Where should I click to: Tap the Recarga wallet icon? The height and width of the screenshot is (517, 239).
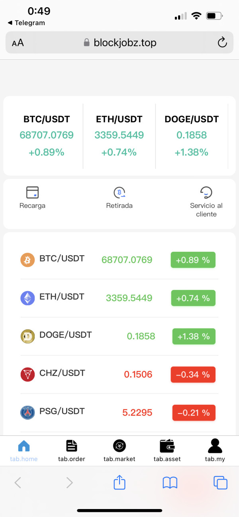(x=32, y=192)
